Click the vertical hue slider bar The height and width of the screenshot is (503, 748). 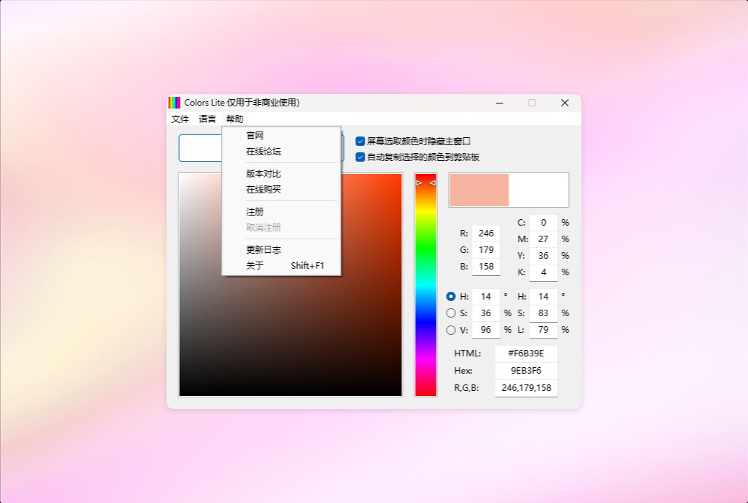(x=425, y=287)
